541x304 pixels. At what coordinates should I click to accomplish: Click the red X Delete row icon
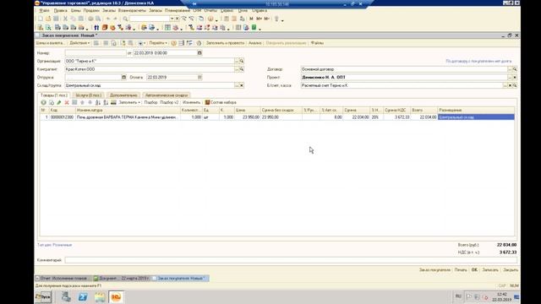tap(67, 102)
